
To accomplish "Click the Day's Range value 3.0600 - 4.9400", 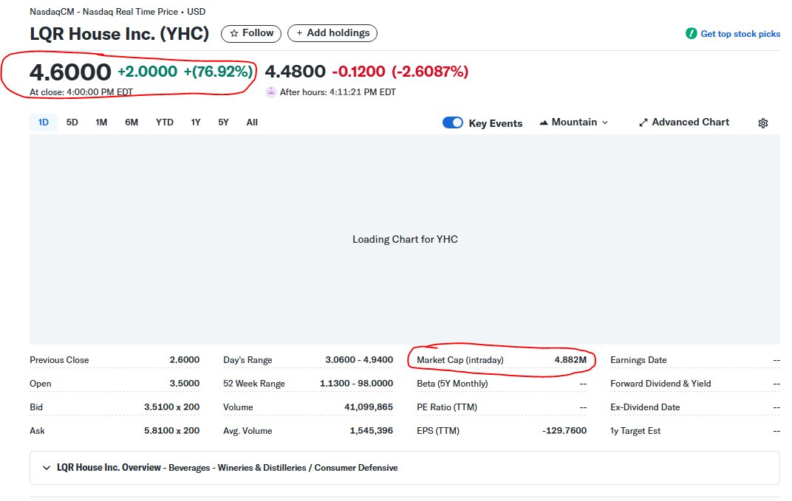I will [x=359, y=360].
